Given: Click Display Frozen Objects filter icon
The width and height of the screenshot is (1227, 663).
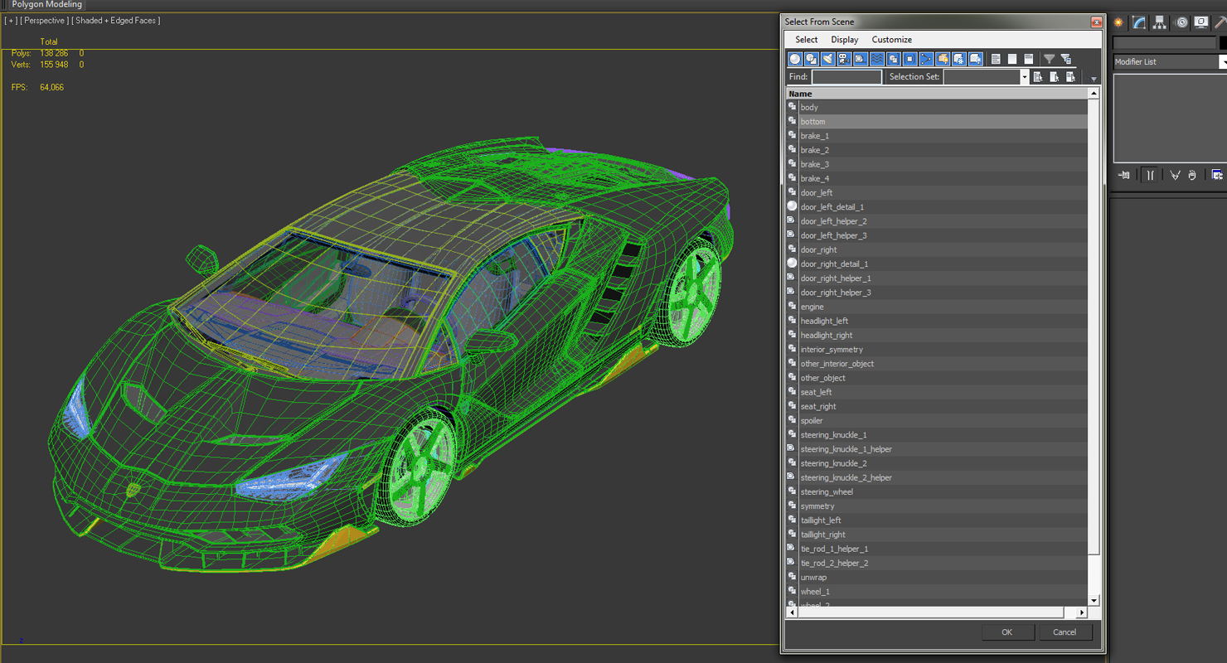Looking at the screenshot, I should [959, 59].
